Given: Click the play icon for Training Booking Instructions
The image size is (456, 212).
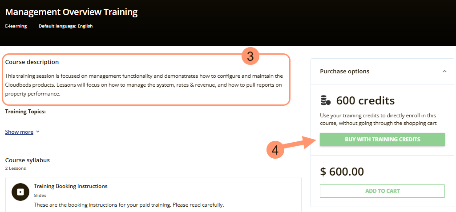Looking at the screenshot, I should point(20,192).
